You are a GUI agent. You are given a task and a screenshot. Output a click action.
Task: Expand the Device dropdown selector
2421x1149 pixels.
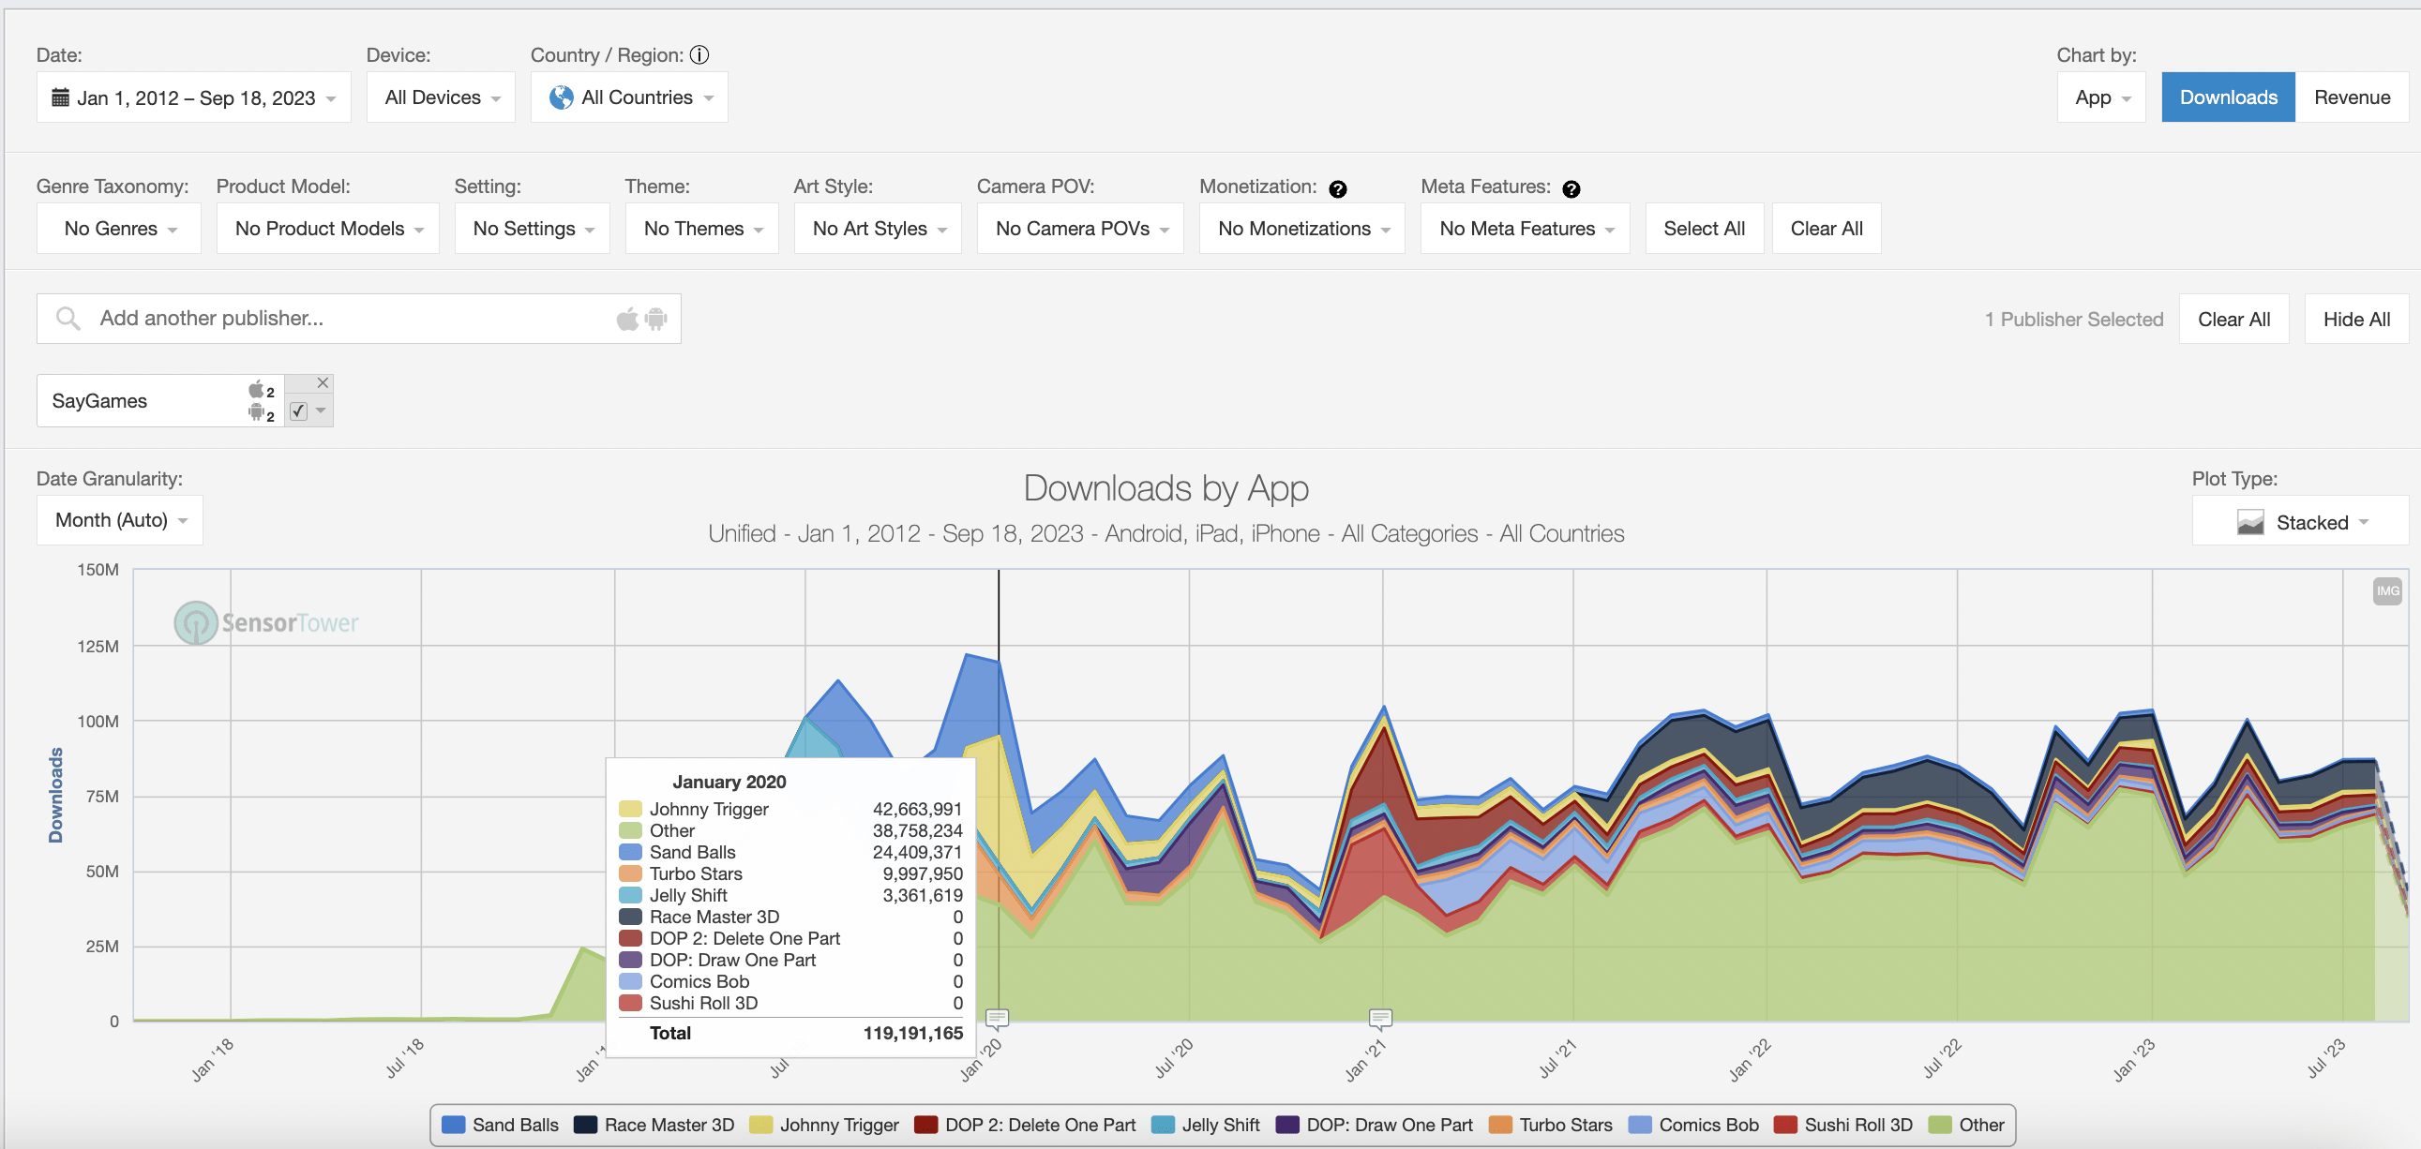point(439,96)
